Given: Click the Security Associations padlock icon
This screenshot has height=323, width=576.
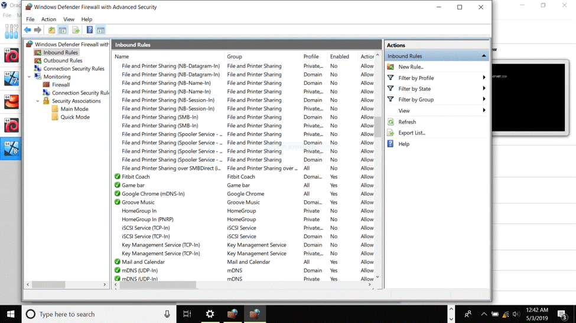Looking at the screenshot, I should click(46, 100).
